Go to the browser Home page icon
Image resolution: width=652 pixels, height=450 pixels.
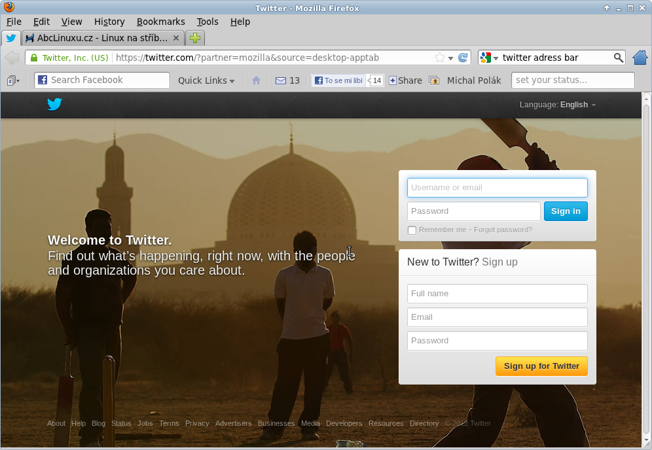pos(640,58)
